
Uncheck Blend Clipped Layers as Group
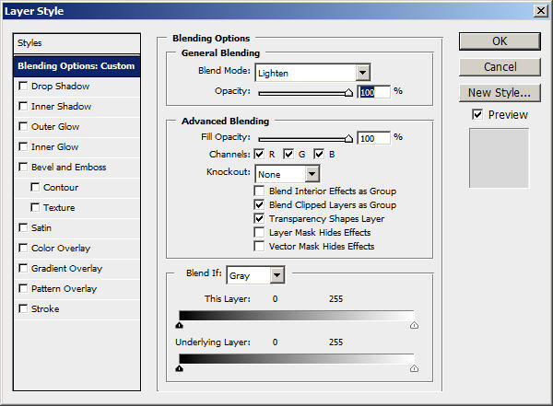click(x=259, y=204)
